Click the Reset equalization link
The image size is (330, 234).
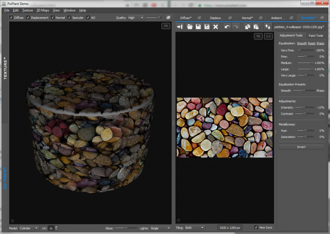(x=312, y=43)
